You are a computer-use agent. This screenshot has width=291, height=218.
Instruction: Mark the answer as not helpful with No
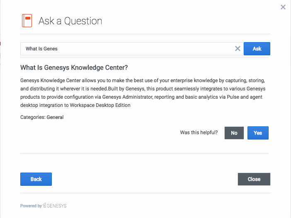(x=234, y=133)
